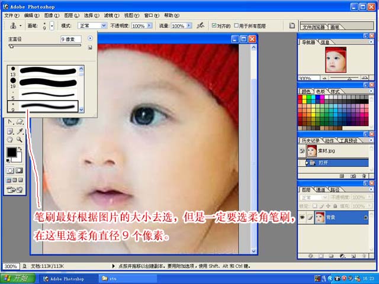This screenshot has height=284, width=379.
Task: Select the ztu folder taskbar button
Action: pyautogui.click(x=128, y=279)
